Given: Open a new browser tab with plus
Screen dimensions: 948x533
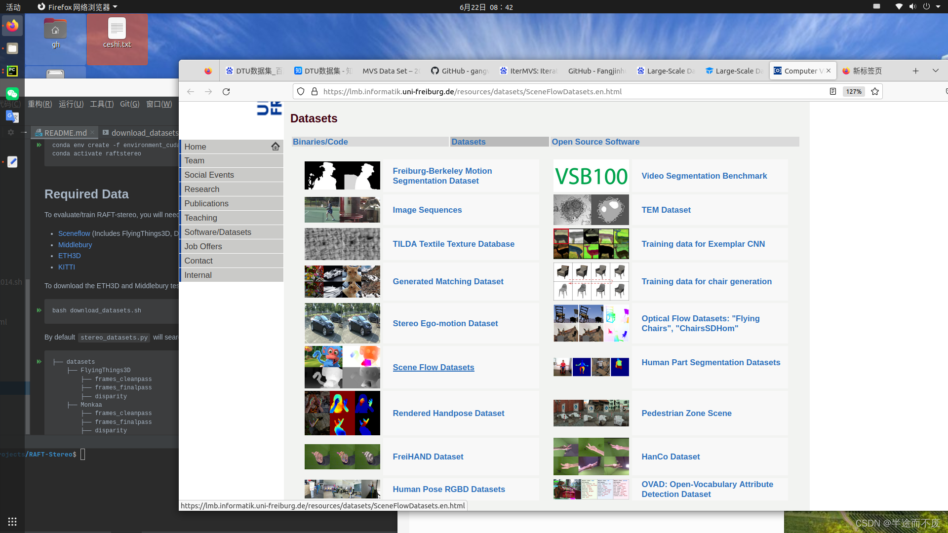Looking at the screenshot, I should click(x=915, y=71).
